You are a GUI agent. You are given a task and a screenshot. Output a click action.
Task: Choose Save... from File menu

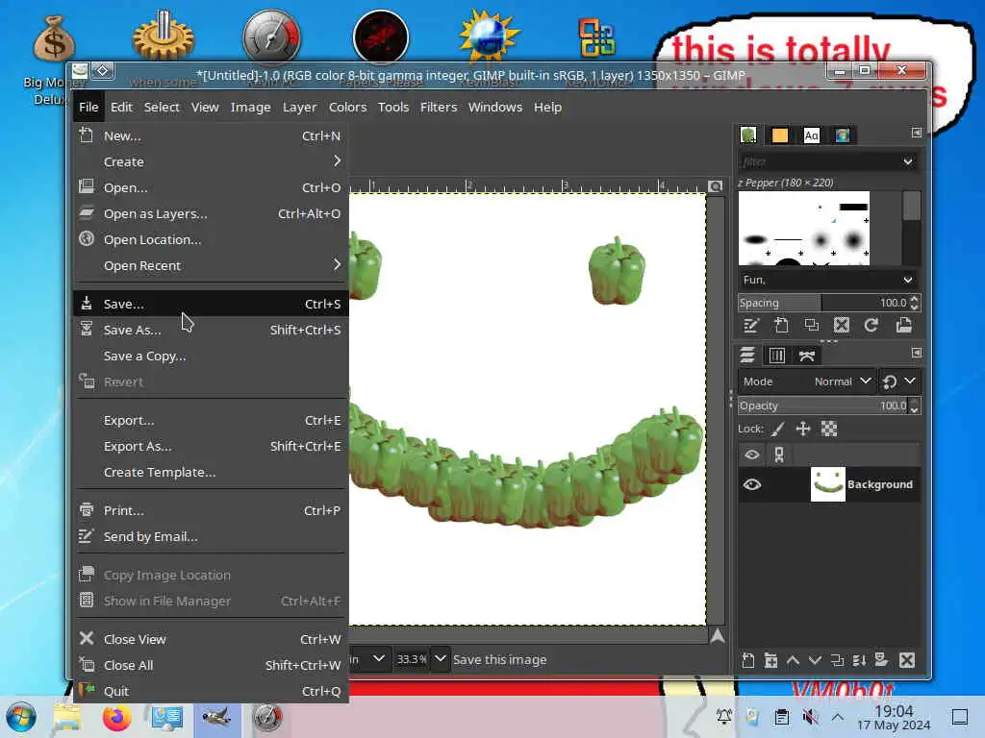point(210,304)
